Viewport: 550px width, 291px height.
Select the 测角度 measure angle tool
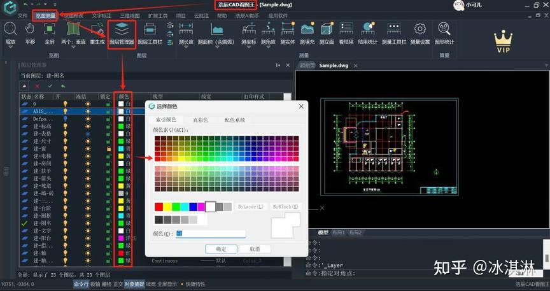click(269, 29)
